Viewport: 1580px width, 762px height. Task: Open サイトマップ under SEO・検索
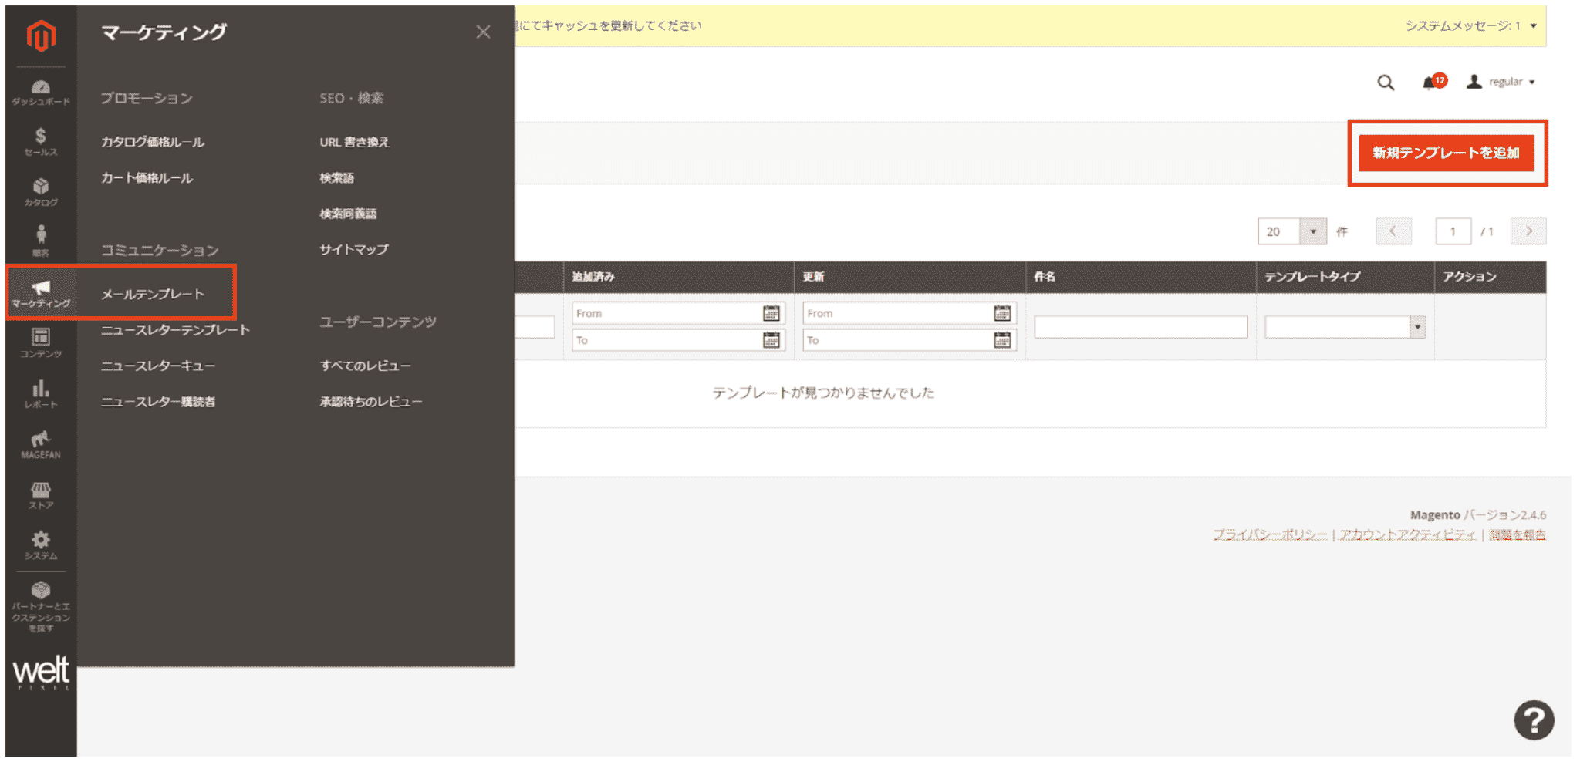(352, 248)
